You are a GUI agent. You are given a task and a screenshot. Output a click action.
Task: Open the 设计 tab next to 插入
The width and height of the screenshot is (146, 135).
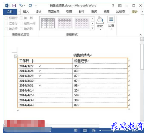(38, 12)
